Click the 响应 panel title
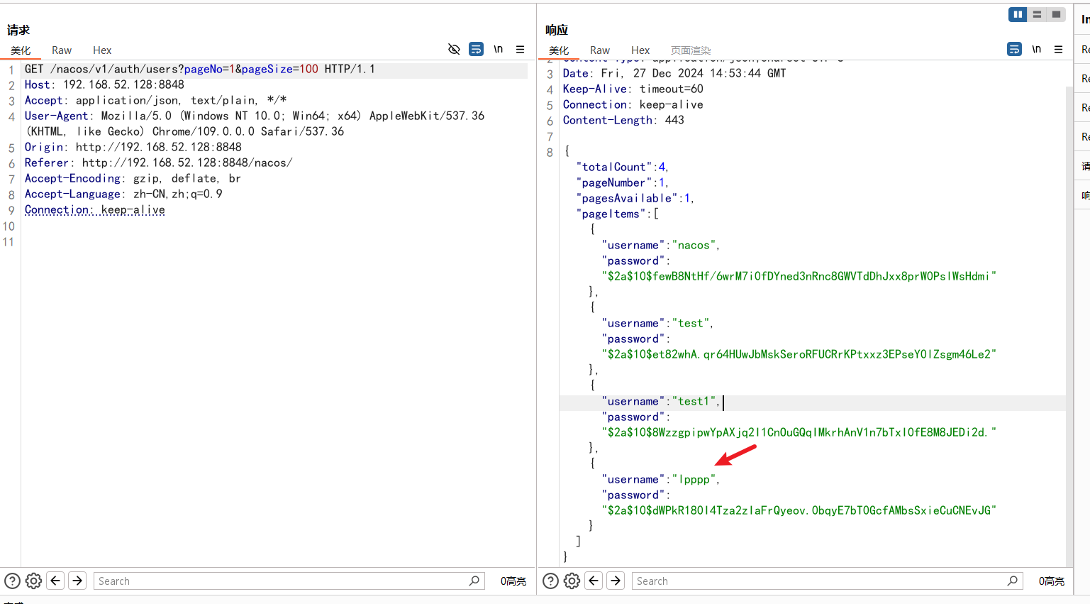Screen dimensions: 1090x604 pyautogui.click(x=557, y=30)
